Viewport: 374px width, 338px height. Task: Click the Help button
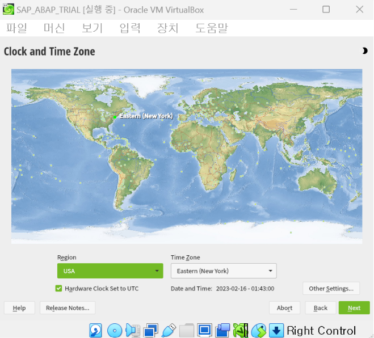pos(19,308)
